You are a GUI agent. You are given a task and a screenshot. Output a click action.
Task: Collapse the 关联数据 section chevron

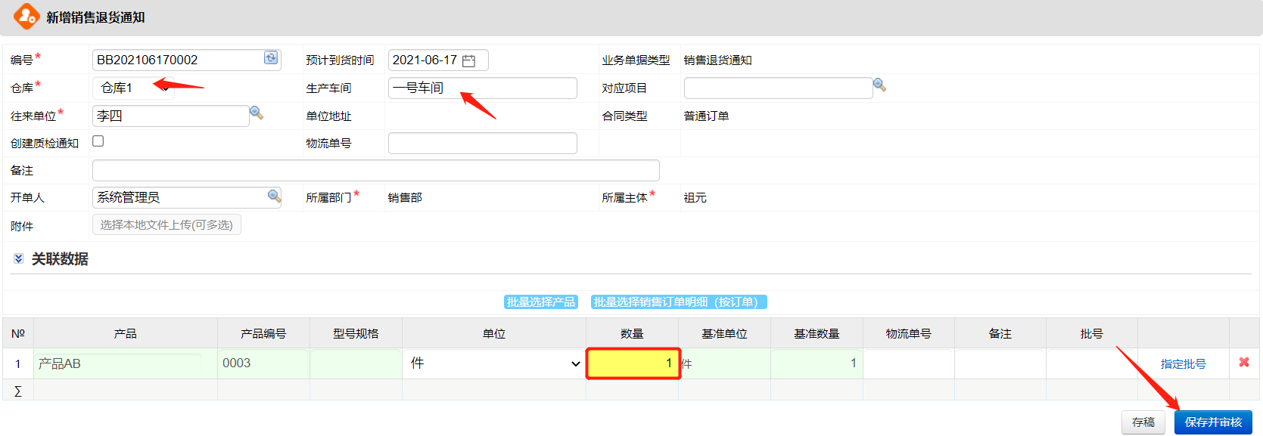tap(18, 258)
